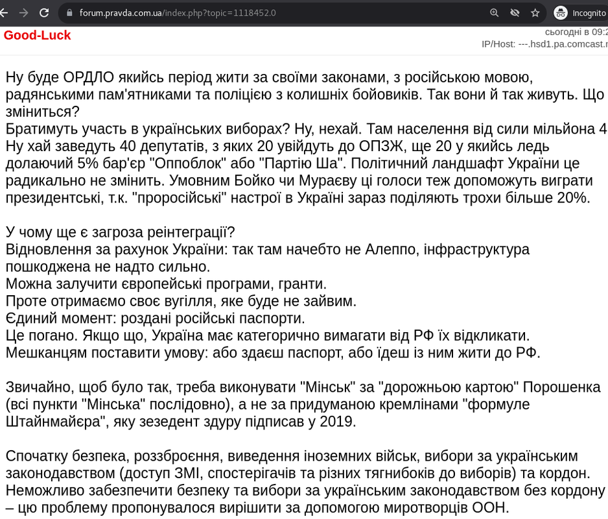Click the Incognito profile button
This screenshot has width=608, height=519.
coord(580,13)
